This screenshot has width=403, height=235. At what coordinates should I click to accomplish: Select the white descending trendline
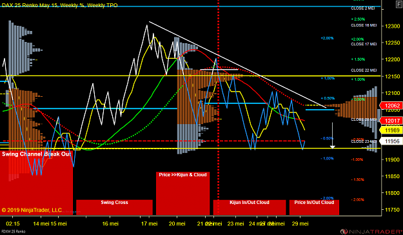pyautogui.click(x=237, y=65)
